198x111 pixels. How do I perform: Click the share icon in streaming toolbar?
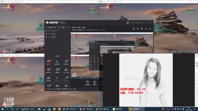(x=150, y=29)
